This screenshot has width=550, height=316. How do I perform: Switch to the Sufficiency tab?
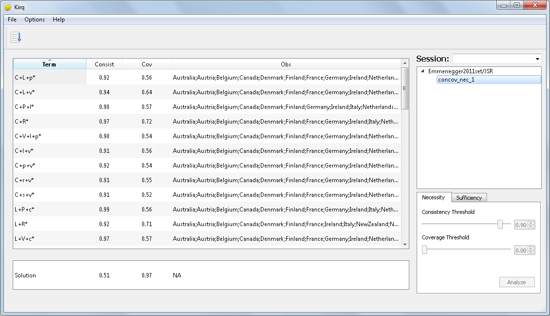(469, 198)
